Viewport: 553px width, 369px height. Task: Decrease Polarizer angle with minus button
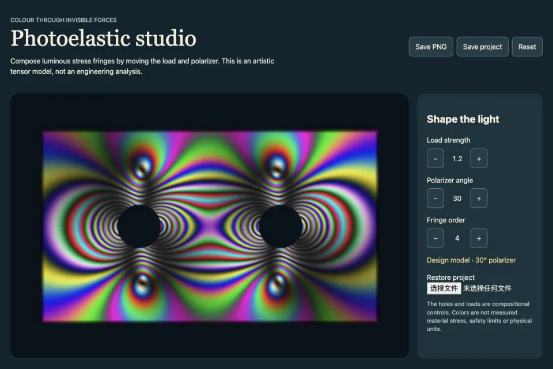[435, 199]
